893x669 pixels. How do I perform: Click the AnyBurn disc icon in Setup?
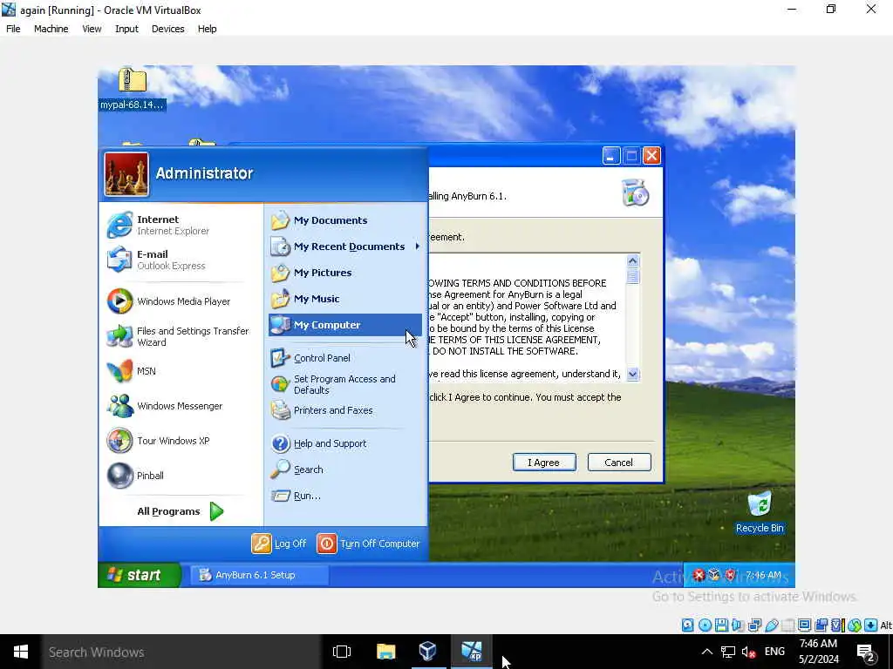(636, 193)
